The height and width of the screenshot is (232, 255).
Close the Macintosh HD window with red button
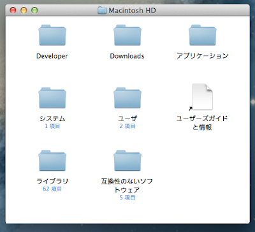click(x=13, y=10)
